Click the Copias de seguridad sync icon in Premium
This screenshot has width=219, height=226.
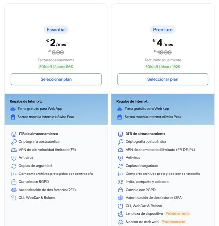tap(120, 166)
